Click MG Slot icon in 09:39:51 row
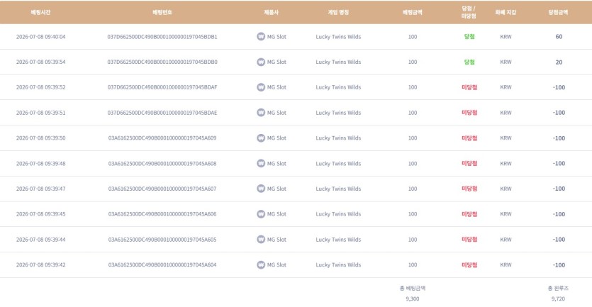Viewport: 592px width, 307px height. click(261, 113)
